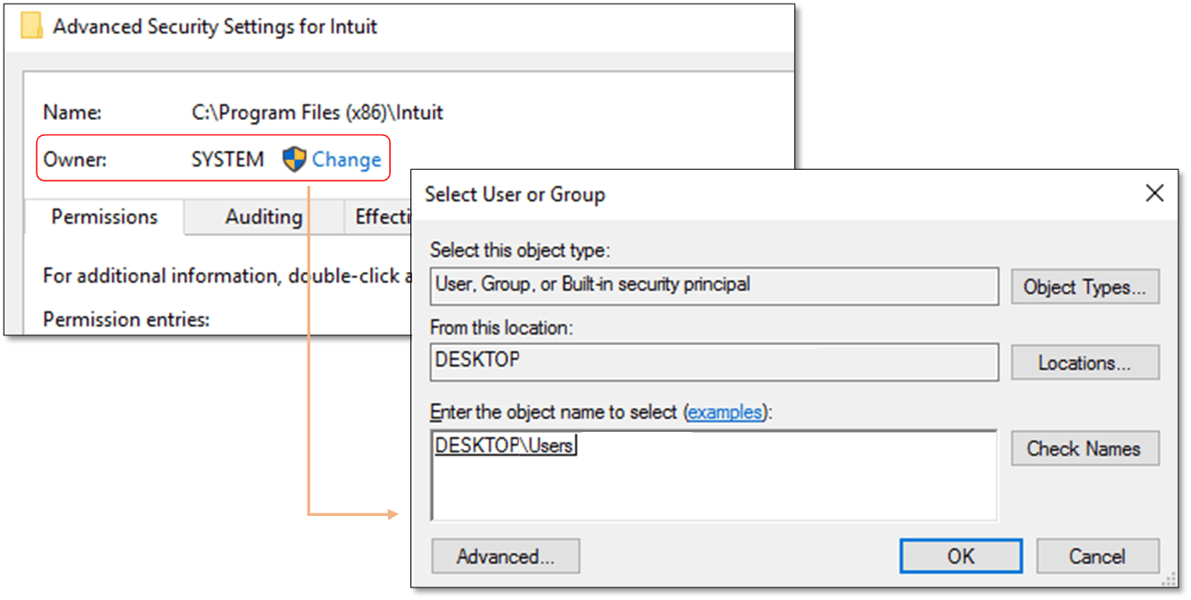1191x600 pixels.
Task: Select the DESKTOP\Users text in the name field
Action: click(x=503, y=445)
